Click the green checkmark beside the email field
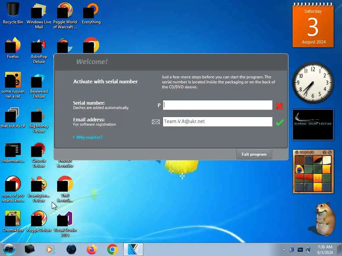The width and height of the screenshot is (342, 256). [x=280, y=122]
